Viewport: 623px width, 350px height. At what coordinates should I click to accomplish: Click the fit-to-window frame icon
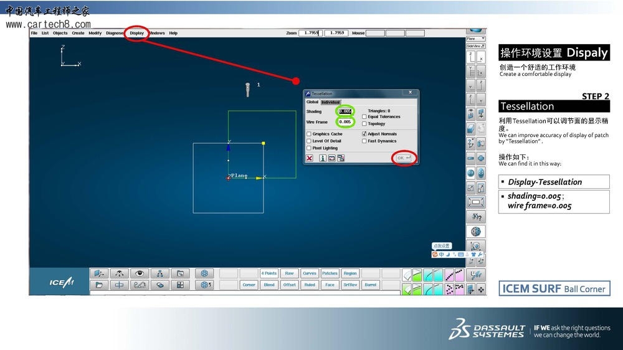pyautogui.click(x=475, y=202)
